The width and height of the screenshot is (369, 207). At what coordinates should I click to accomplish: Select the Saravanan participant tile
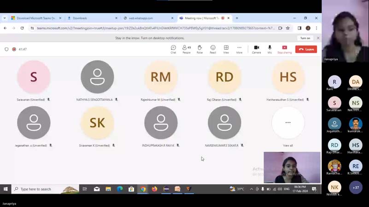click(34, 77)
